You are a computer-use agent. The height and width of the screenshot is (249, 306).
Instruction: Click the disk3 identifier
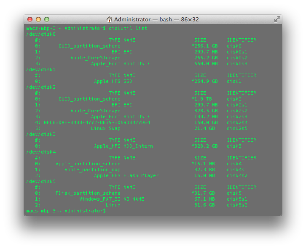[x=234, y=146]
